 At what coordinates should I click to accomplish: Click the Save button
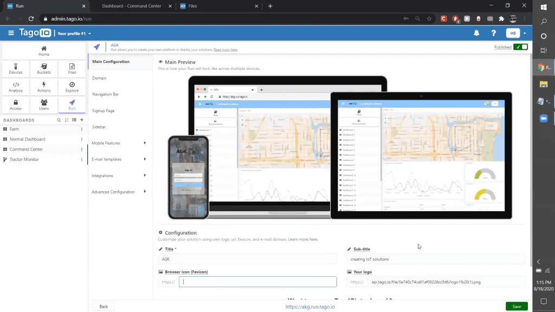click(x=517, y=307)
